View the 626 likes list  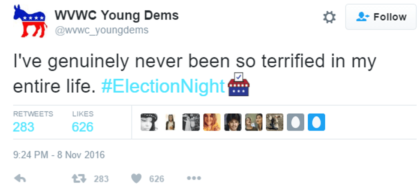tap(83, 127)
